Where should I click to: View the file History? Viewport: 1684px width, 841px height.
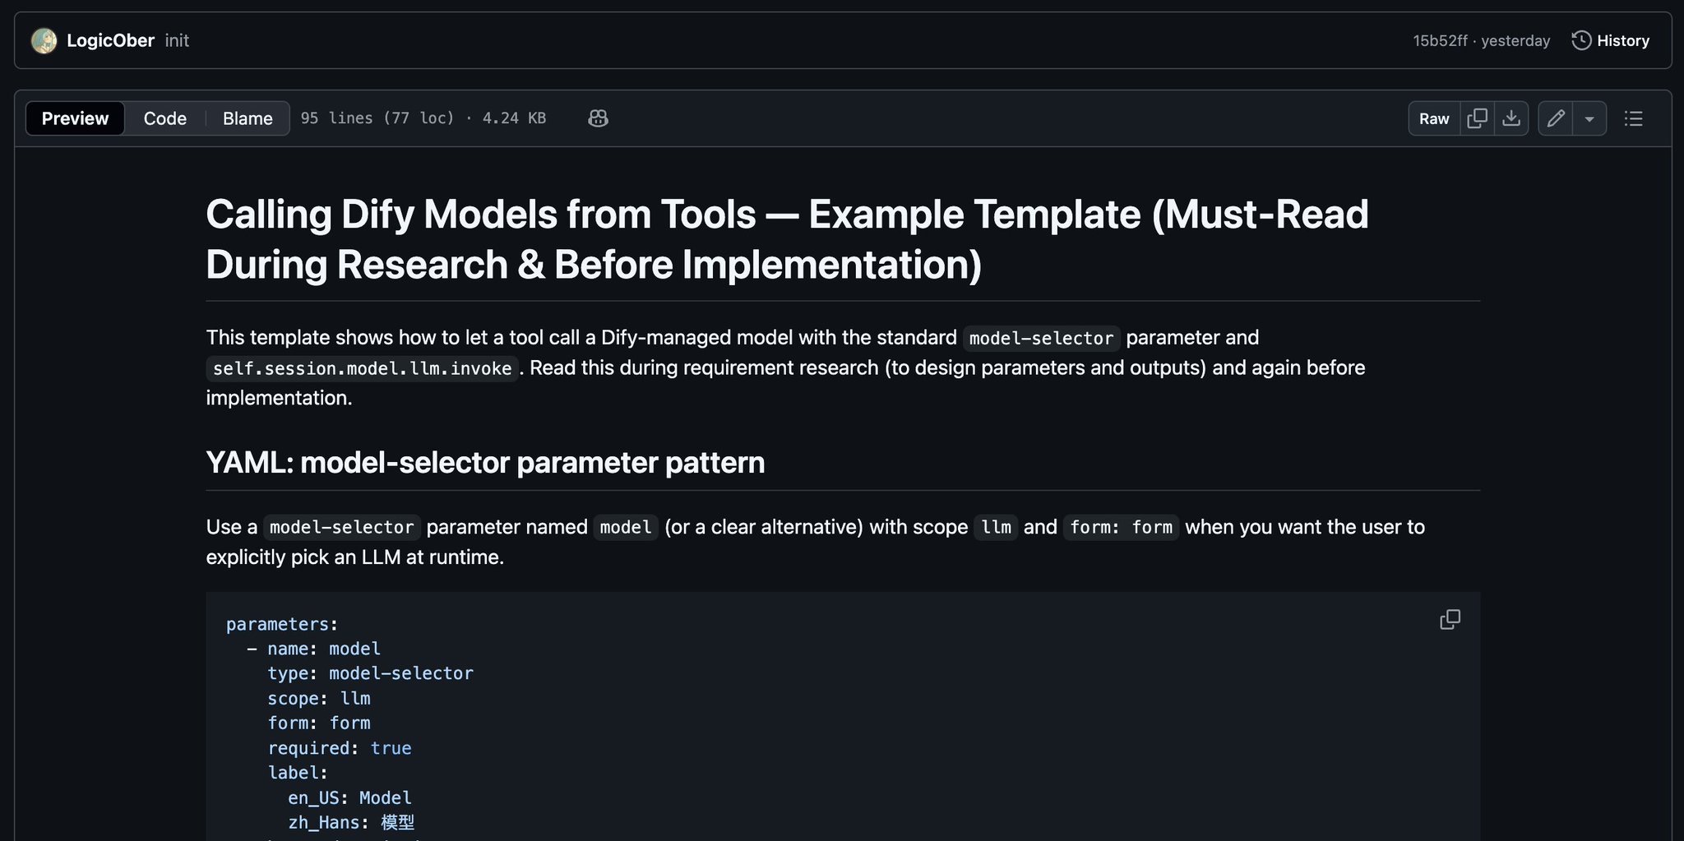point(1610,40)
